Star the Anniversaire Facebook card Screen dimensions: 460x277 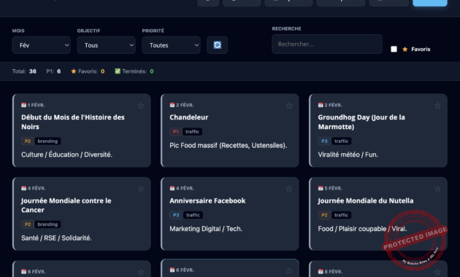pos(289,189)
